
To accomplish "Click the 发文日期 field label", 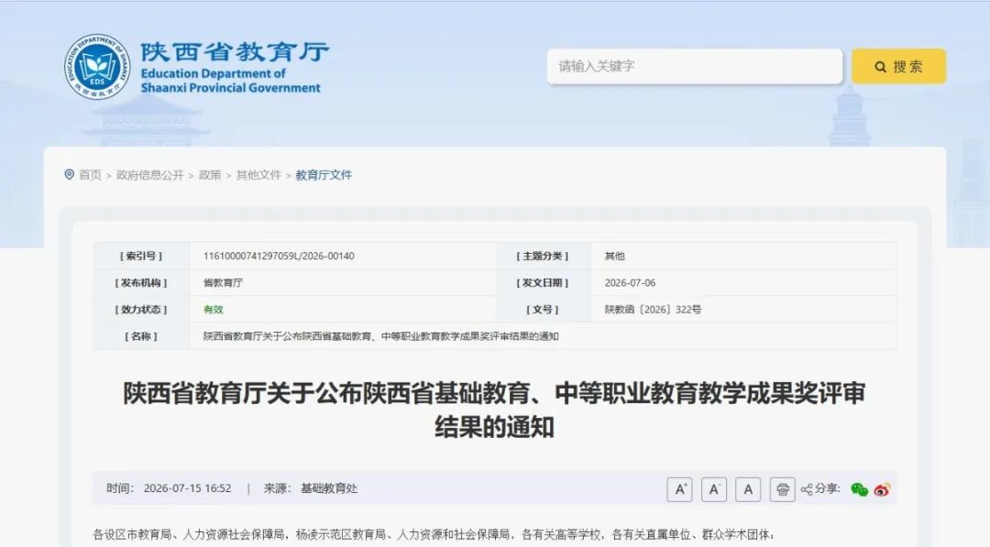I will 543,282.
